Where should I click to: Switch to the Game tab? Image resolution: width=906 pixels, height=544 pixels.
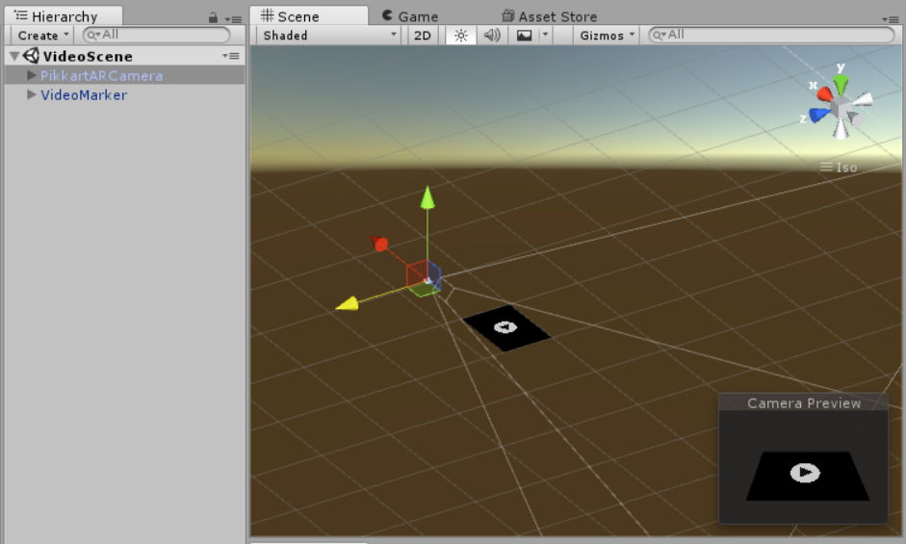410,16
